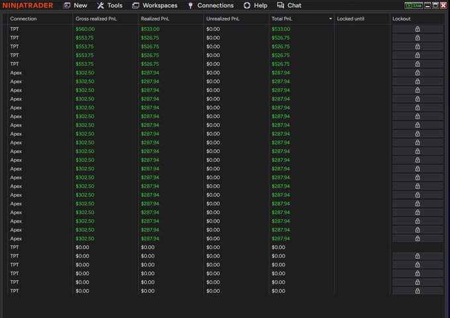Click the NinjaTrader logo

coord(28,5)
